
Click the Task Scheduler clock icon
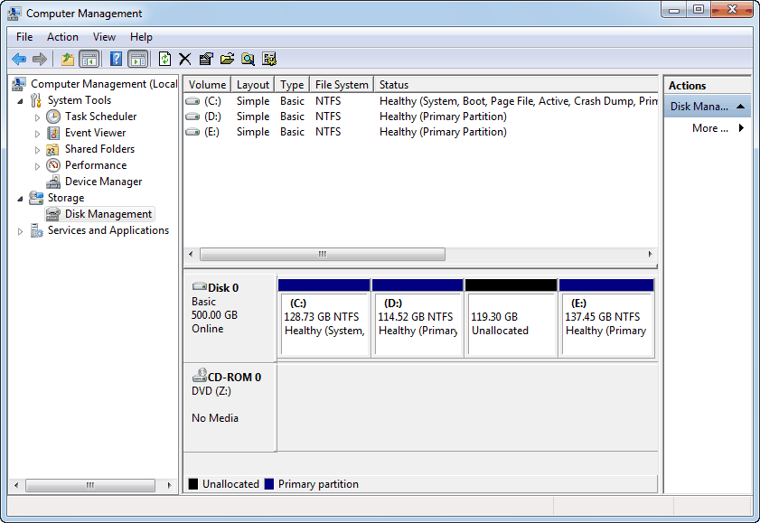tap(53, 117)
